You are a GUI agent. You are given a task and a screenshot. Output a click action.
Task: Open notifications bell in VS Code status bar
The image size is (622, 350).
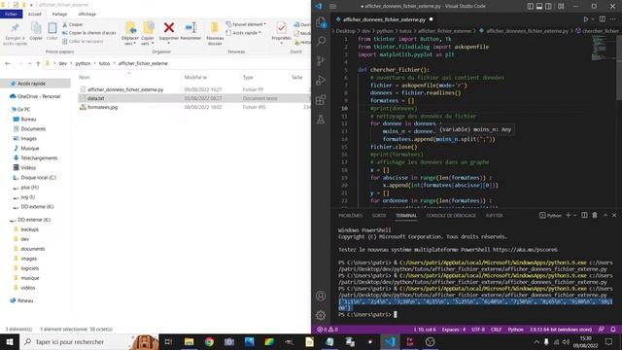[613, 330]
